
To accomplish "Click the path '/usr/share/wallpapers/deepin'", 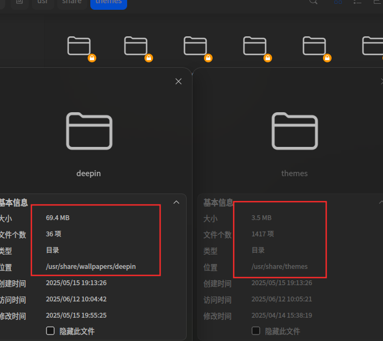I will click(x=91, y=266).
